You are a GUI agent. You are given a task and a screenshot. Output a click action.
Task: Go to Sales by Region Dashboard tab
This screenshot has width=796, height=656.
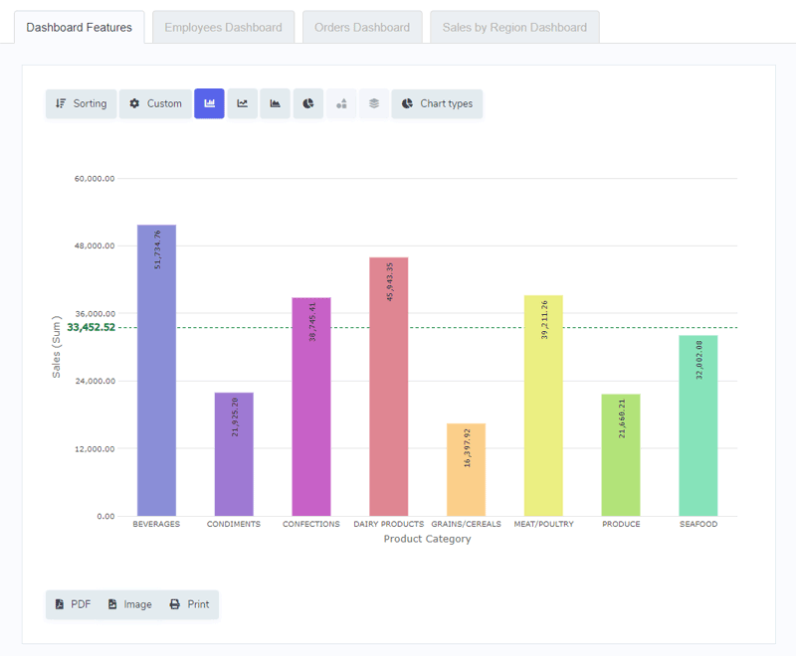tap(514, 27)
